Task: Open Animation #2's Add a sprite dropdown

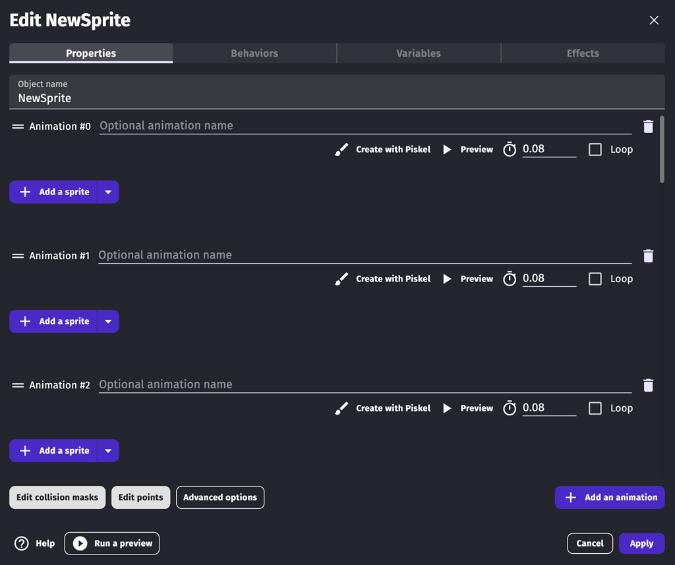Action: click(108, 450)
